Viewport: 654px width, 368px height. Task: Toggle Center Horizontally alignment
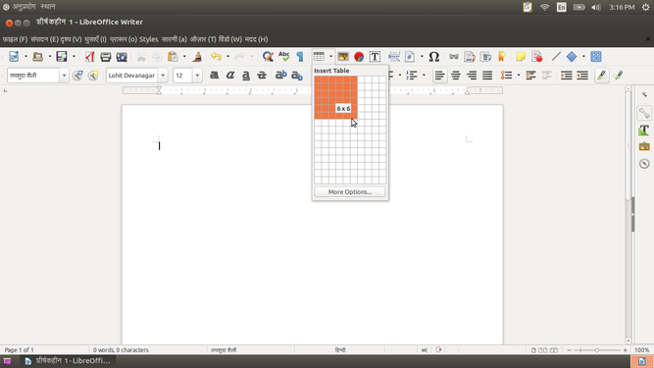456,76
